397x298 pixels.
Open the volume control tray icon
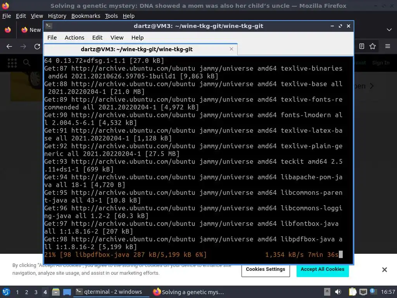tap(338, 292)
